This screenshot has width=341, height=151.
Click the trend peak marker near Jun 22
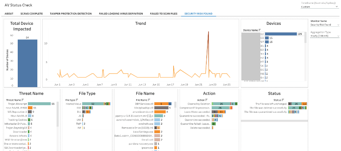point(208,32)
